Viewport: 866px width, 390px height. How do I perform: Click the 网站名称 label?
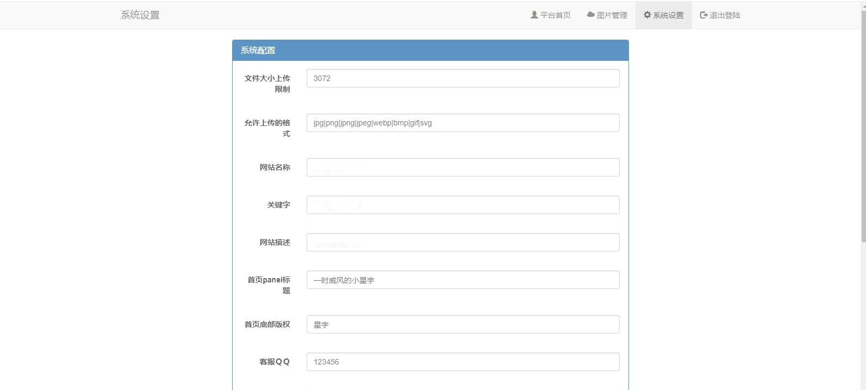275,167
